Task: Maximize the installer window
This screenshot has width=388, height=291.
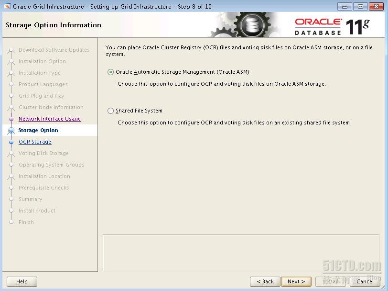Action: (x=361, y=6)
